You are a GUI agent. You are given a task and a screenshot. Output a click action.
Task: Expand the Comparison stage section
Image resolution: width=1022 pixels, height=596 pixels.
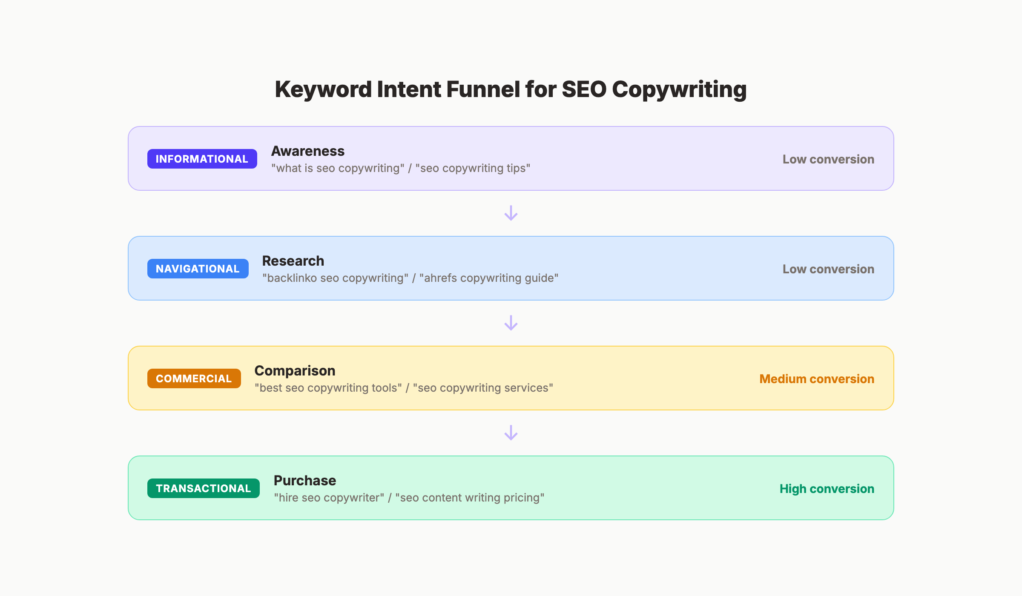[x=511, y=378]
